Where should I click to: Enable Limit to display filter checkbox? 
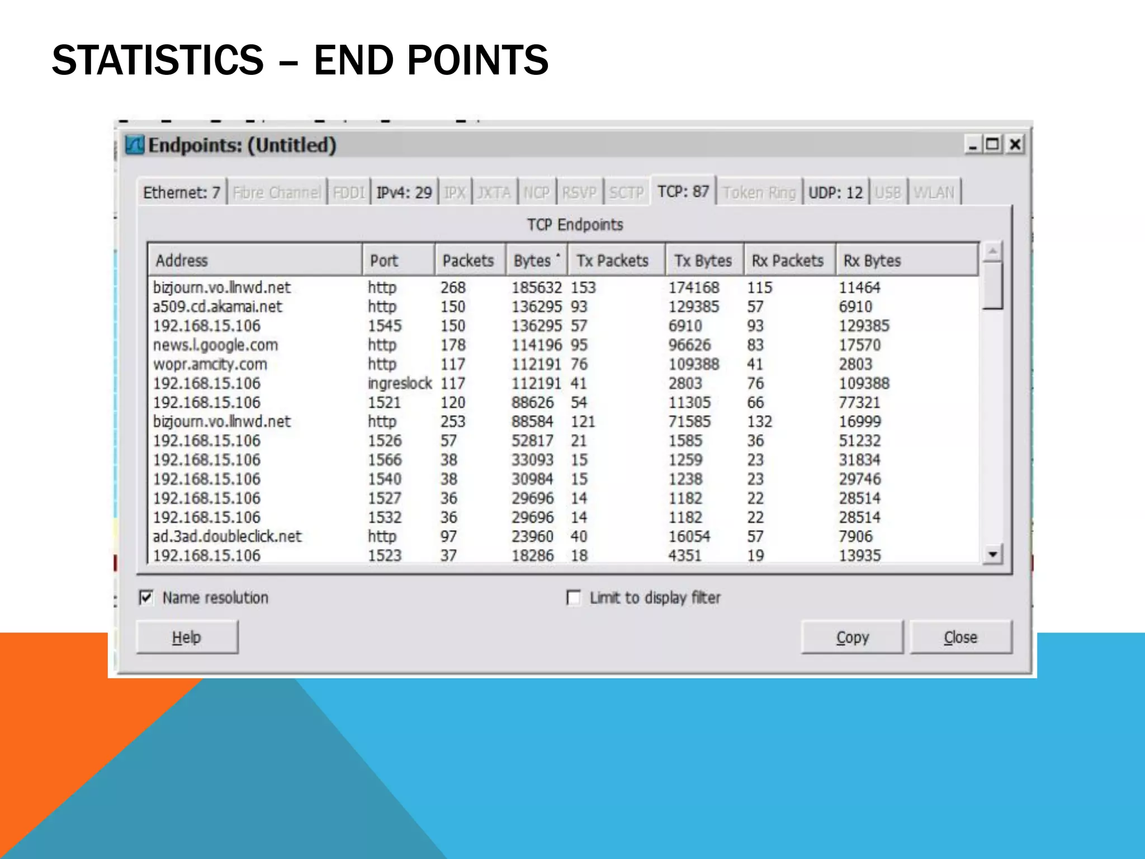pyautogui.click(x=573, y=597)
